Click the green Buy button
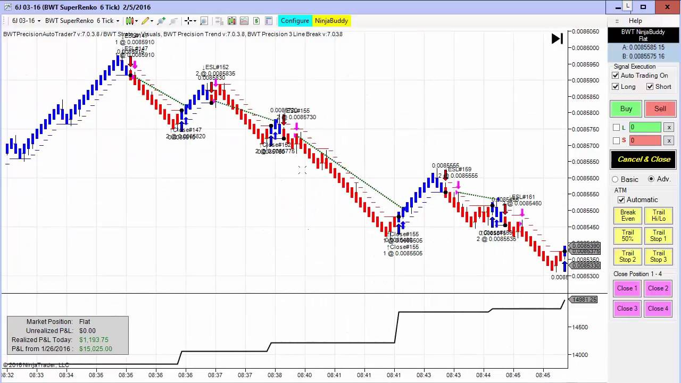 point(626,109)
